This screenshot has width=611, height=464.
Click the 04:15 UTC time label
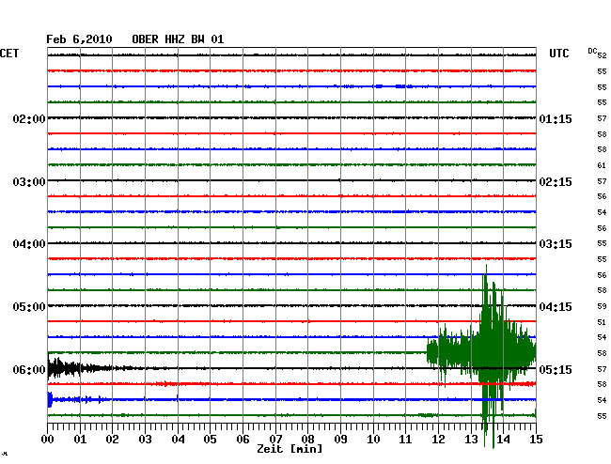click(x=556, y=307)
